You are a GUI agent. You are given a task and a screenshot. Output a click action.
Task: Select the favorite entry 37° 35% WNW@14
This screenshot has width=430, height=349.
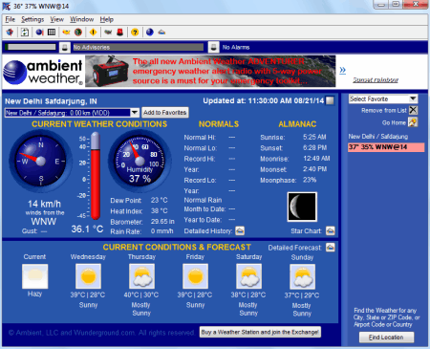(x=386, y=147)
